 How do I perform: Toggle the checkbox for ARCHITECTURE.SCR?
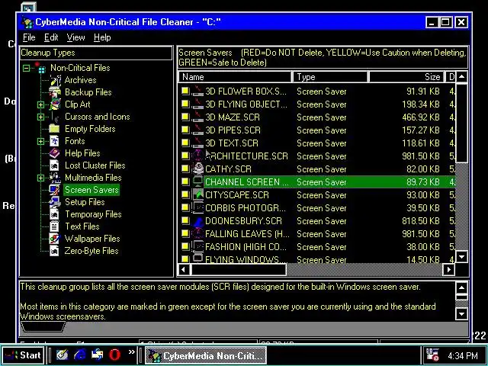coord(185,156)
